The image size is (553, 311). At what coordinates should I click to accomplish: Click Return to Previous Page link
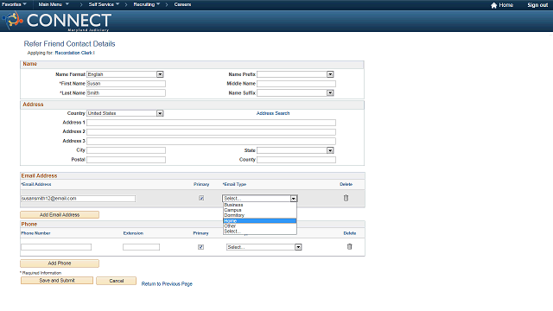(167, 284)
